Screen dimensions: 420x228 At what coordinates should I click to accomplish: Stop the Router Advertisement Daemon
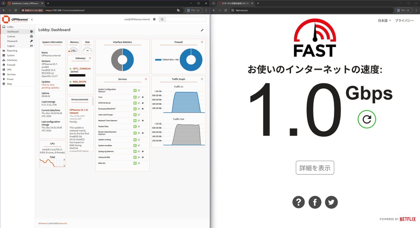pos(143,133)
